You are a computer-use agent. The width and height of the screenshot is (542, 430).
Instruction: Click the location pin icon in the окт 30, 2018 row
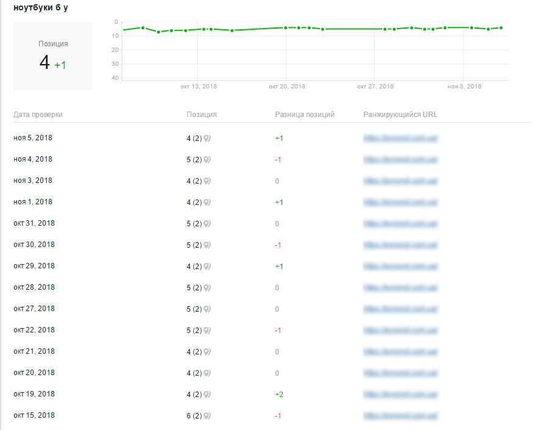tap(207, 245)
